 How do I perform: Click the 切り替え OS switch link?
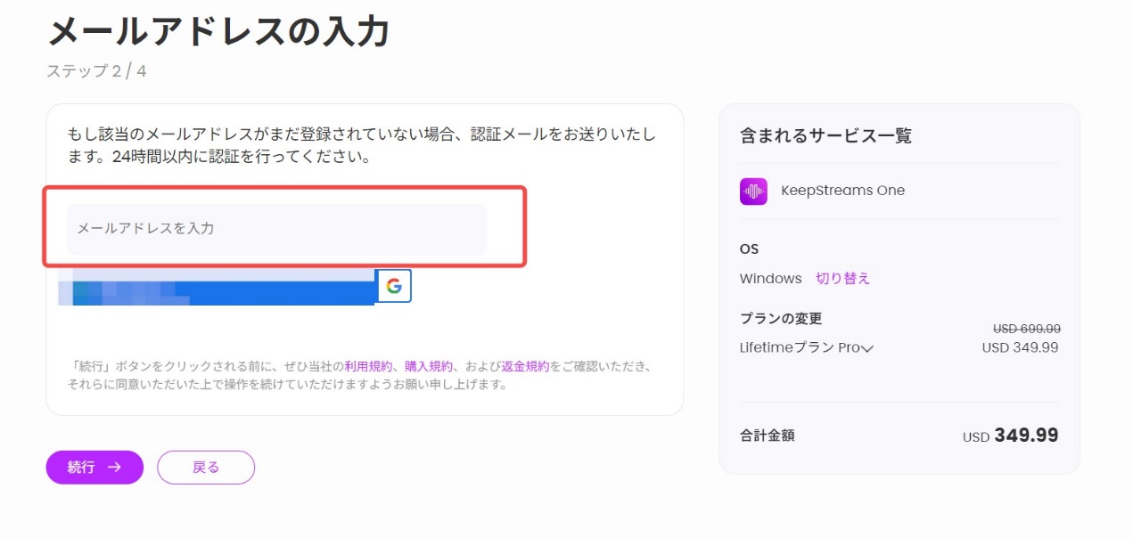[x=842, y=279]
